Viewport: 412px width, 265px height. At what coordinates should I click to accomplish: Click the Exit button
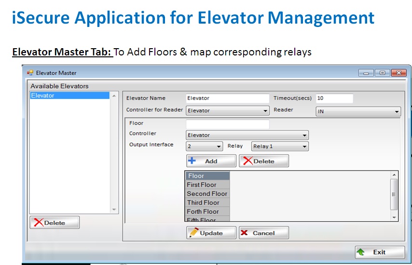click(x=380, y=252)
